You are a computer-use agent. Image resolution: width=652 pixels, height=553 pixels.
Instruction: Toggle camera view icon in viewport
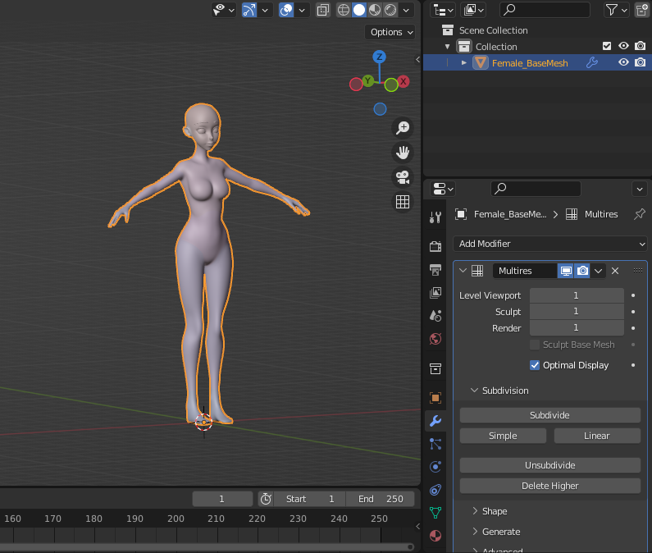coord(403,177)
